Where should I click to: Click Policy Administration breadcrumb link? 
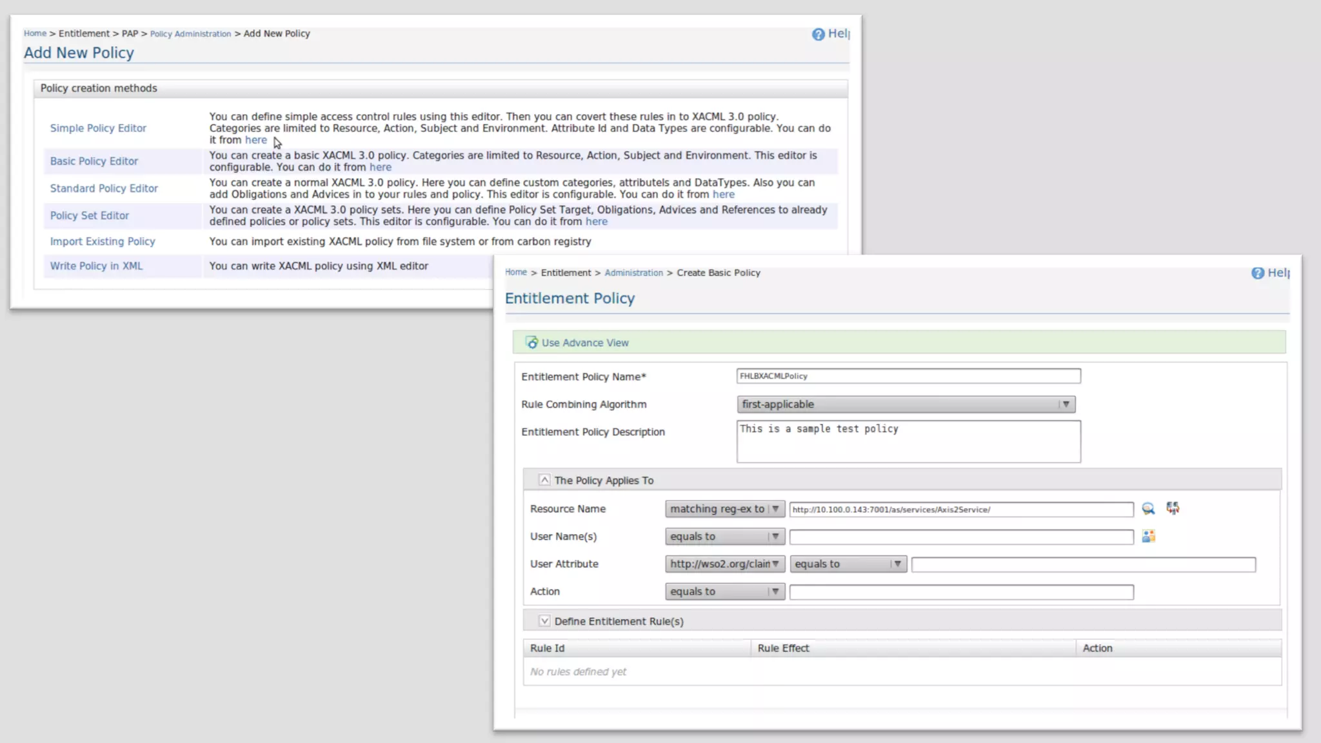[x=190, y=34]
